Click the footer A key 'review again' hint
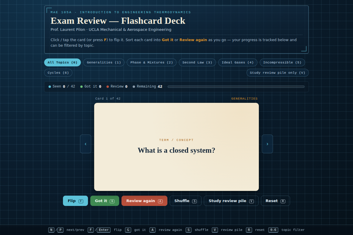The width and height of the screenshot is (353, 235). click(152, 230)
